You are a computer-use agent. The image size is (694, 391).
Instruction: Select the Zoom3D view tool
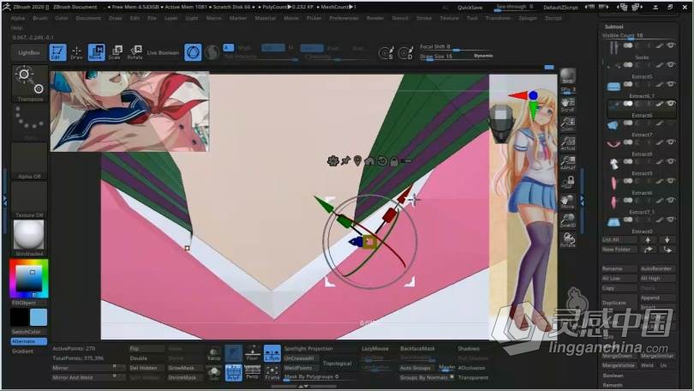[567, 220]
